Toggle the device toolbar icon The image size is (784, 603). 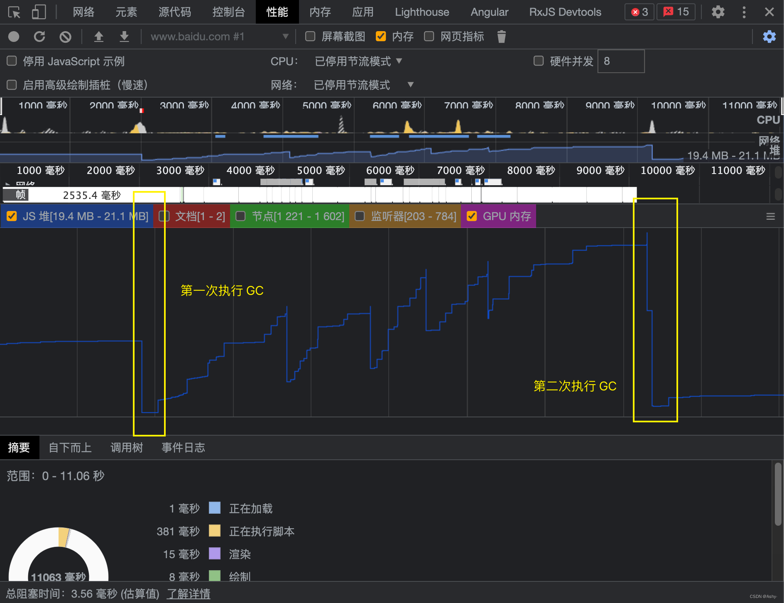[x=39, y=12]
